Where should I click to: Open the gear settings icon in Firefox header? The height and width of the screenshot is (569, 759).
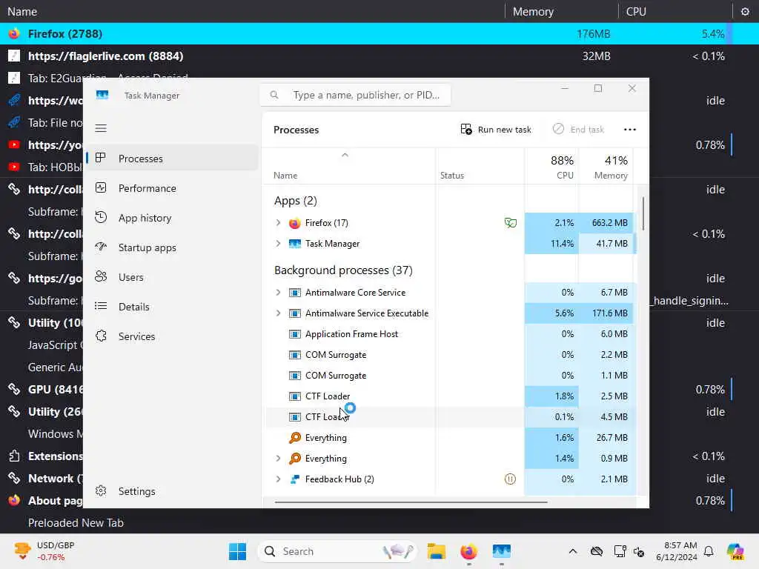point(745,11)
